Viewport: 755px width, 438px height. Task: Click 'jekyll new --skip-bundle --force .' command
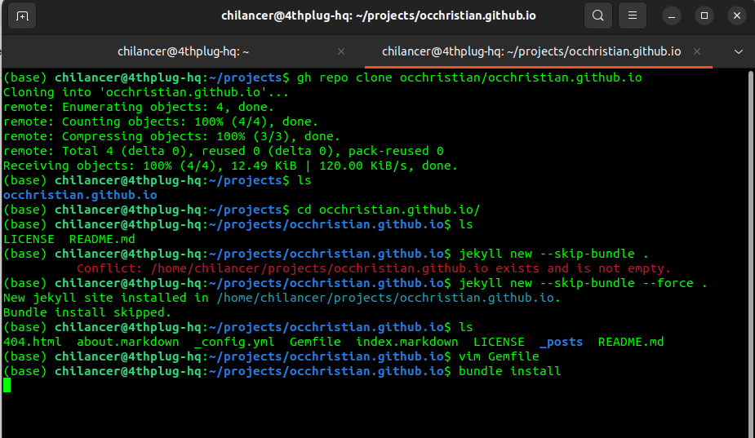click(583, 283)
